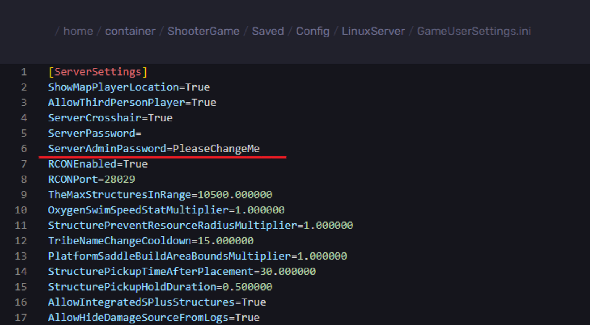Viewport: 590px width, 325px height.
Task: Click line number 17 in the gutter
Action: (21, 317)
